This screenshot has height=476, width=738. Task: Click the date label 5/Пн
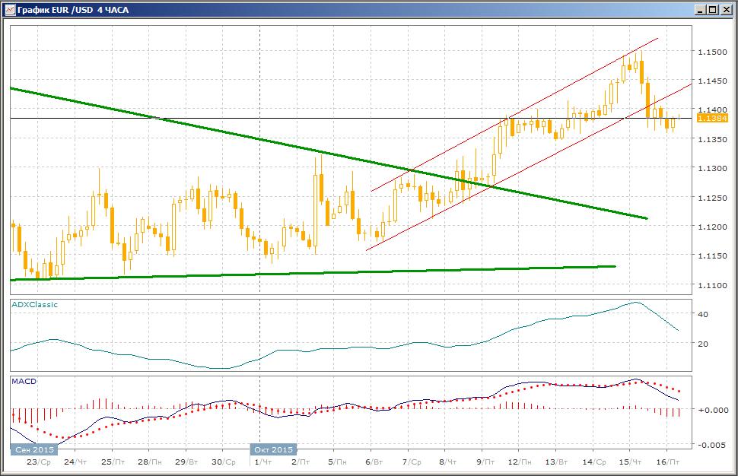pos(337,462)
